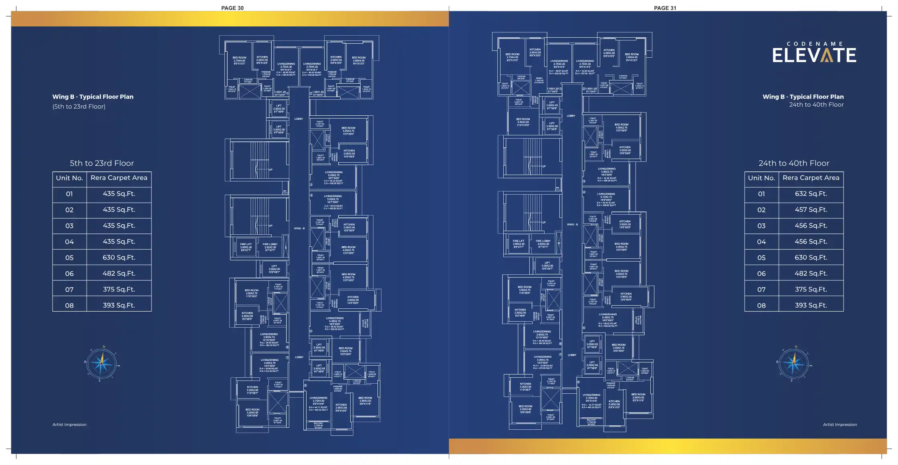
Task: Click the 24th to 40th Floor table title
Action: coord(793,163)
